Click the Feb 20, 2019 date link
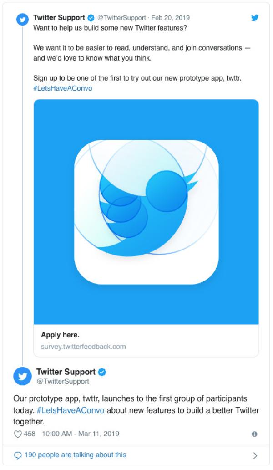The width and height of the screenshot is (273, 470). point(171,18)
